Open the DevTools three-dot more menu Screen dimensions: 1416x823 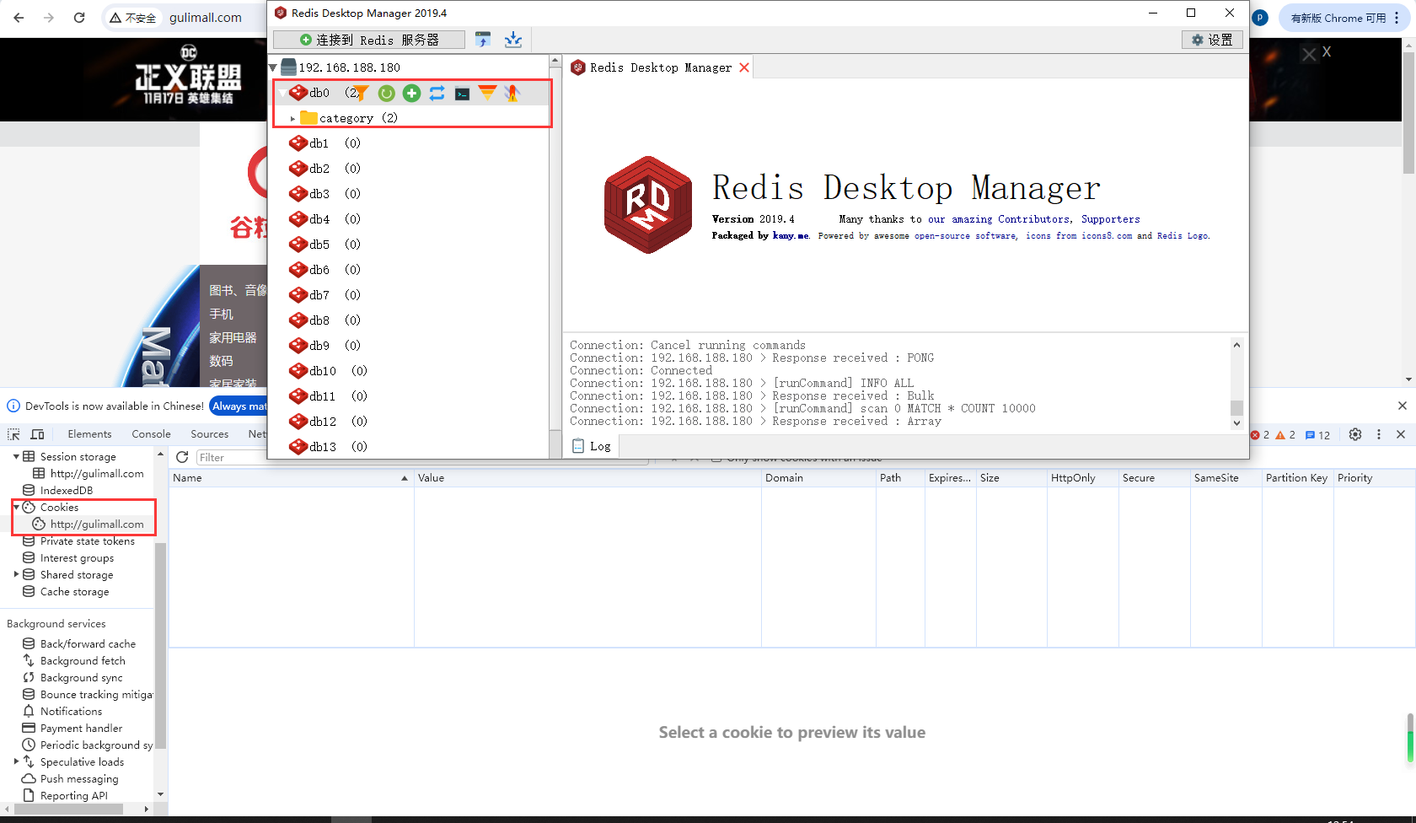[x=1379, y=434]
